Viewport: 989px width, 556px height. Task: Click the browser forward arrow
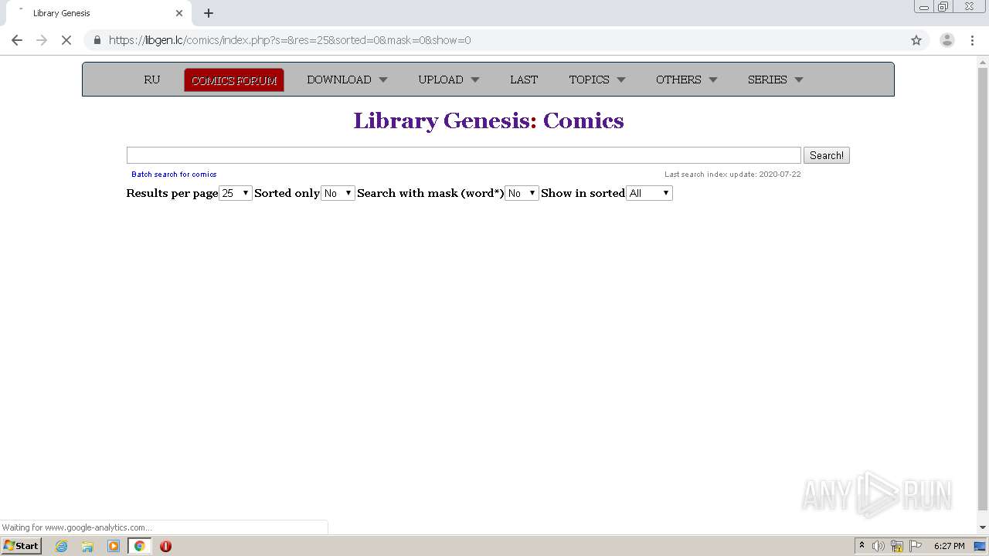coord(42,40)
